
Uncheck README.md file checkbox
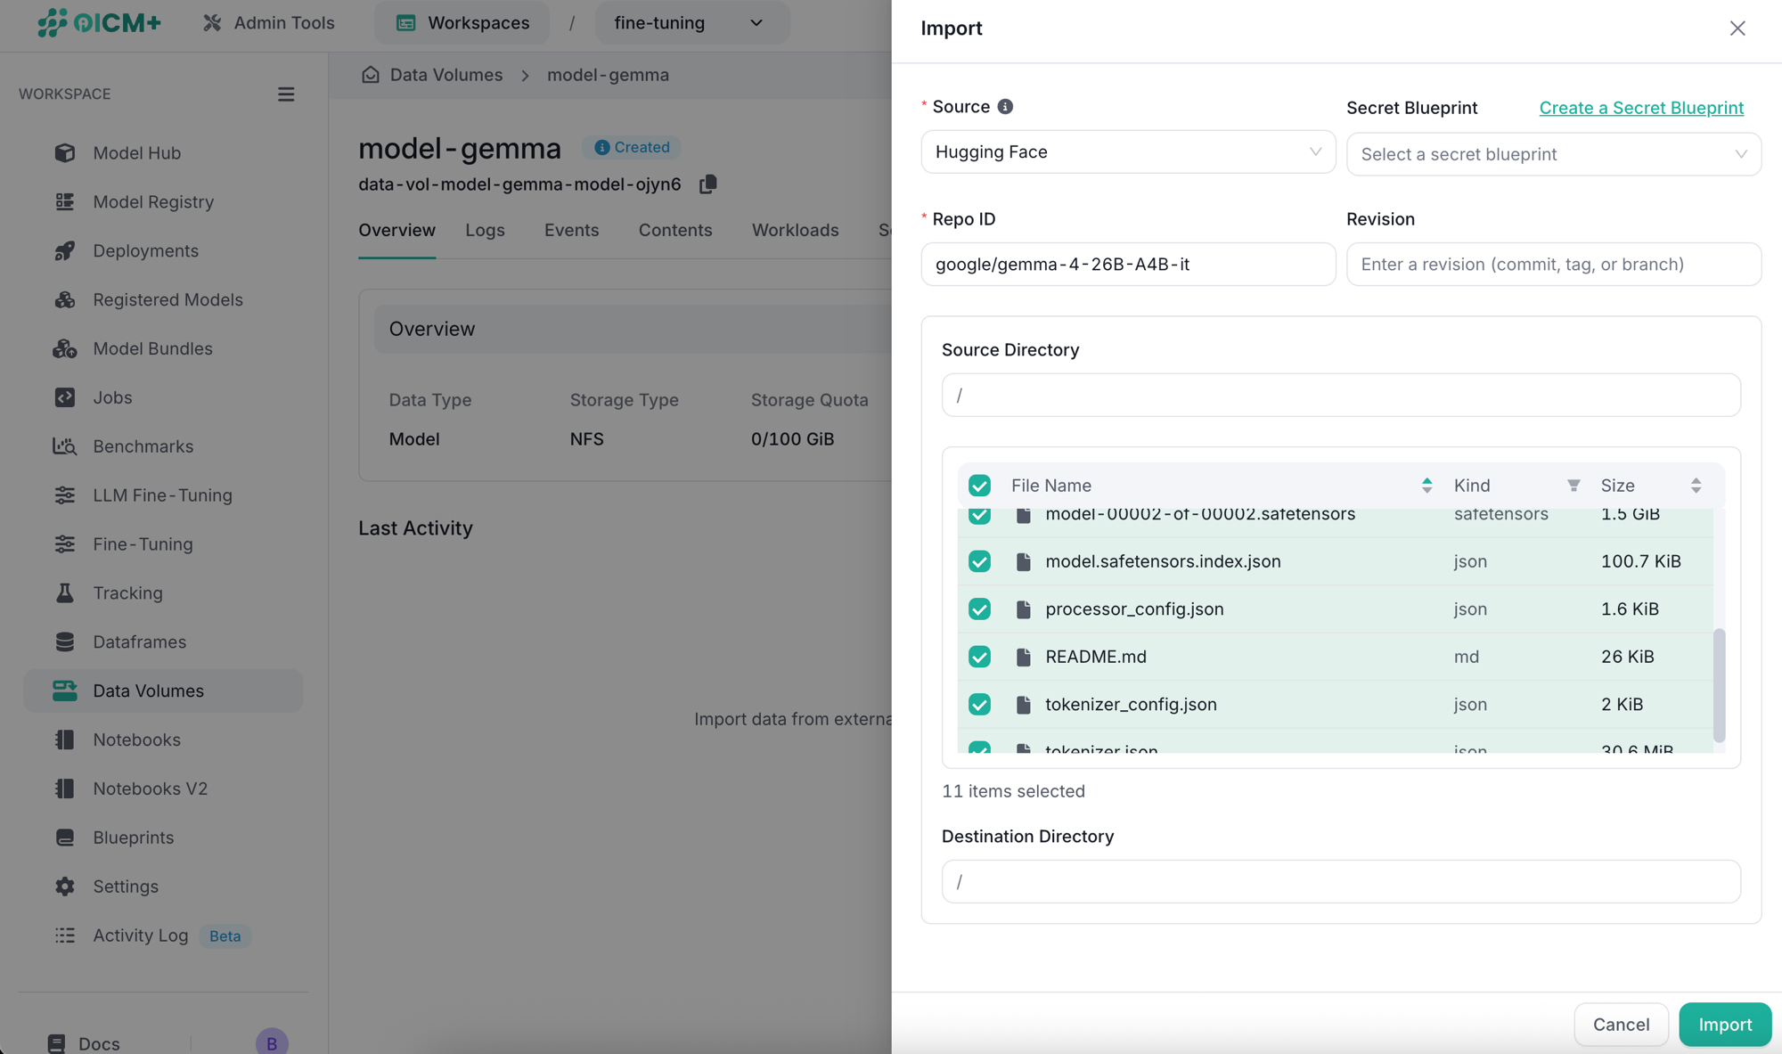point(979,657)
